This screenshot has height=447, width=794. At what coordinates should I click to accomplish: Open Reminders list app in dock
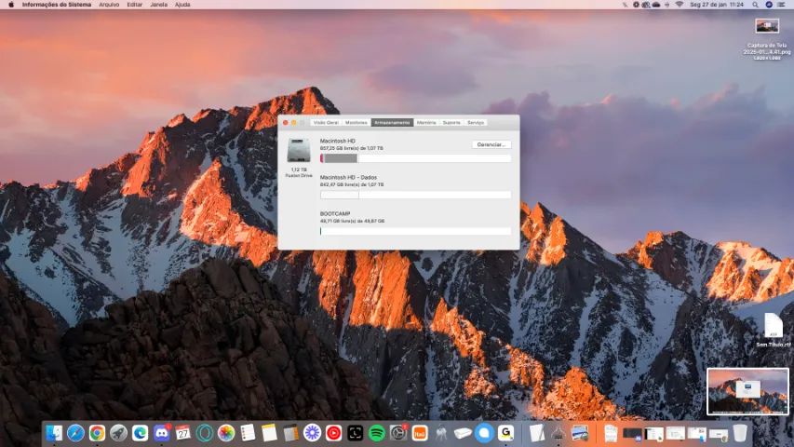point(248,433)
